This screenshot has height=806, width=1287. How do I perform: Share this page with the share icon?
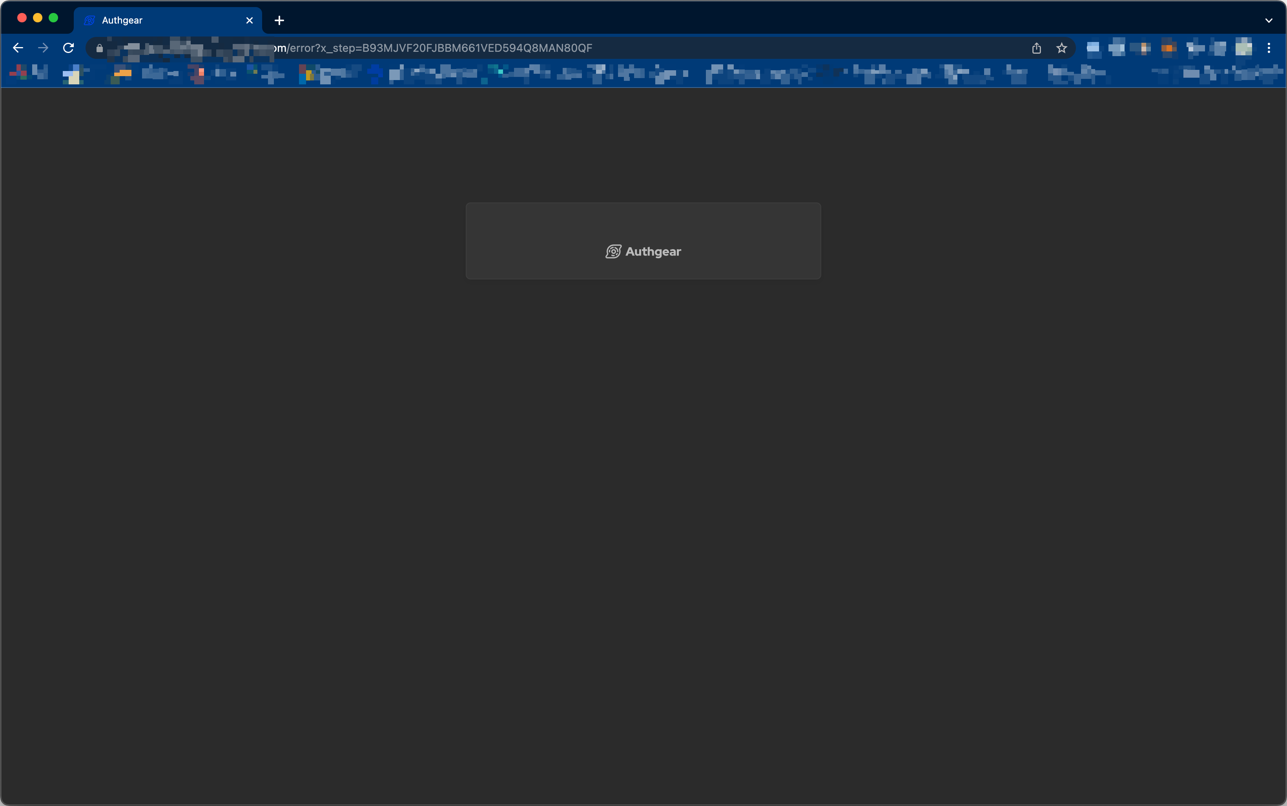coord(1037,48)
